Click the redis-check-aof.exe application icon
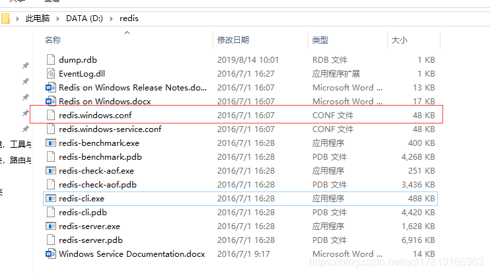The width and height of the screenshot is (490, 274). (51, 170)
